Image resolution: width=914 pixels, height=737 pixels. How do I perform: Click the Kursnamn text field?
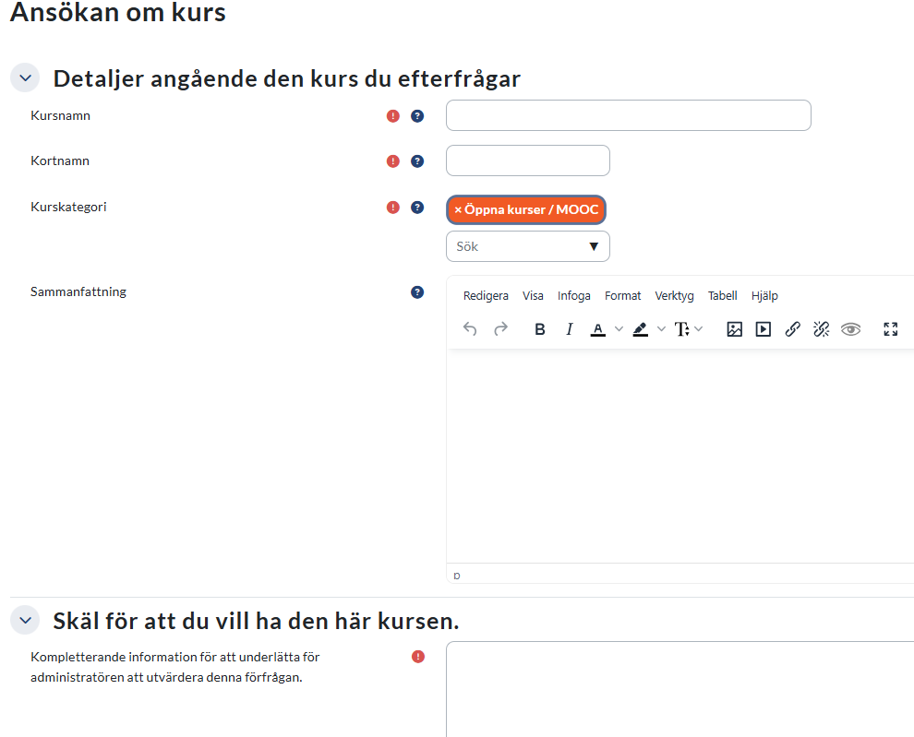coord(629,115)
